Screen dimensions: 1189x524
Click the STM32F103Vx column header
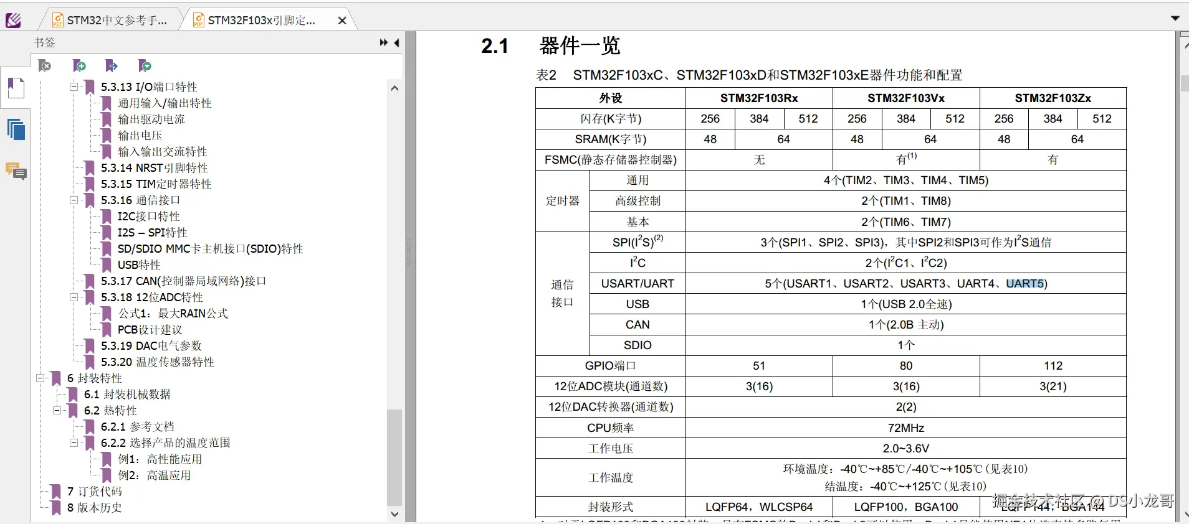(906, 98)
